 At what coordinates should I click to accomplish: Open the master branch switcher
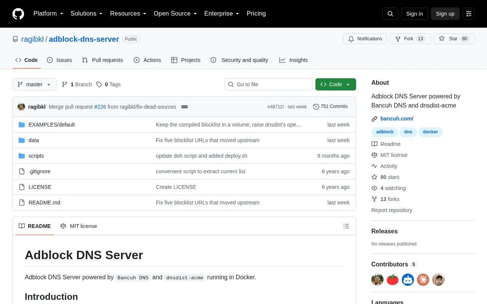(x=34, y=84)
